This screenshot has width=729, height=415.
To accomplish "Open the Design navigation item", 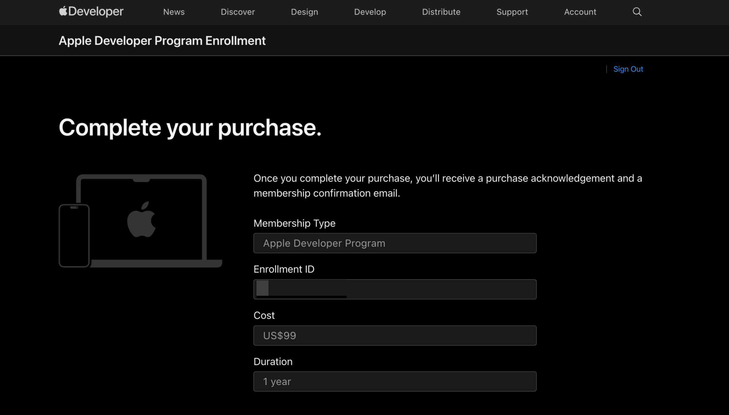I will point(304,12).
